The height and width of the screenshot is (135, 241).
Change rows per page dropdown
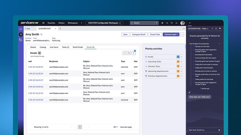[115, 127]
